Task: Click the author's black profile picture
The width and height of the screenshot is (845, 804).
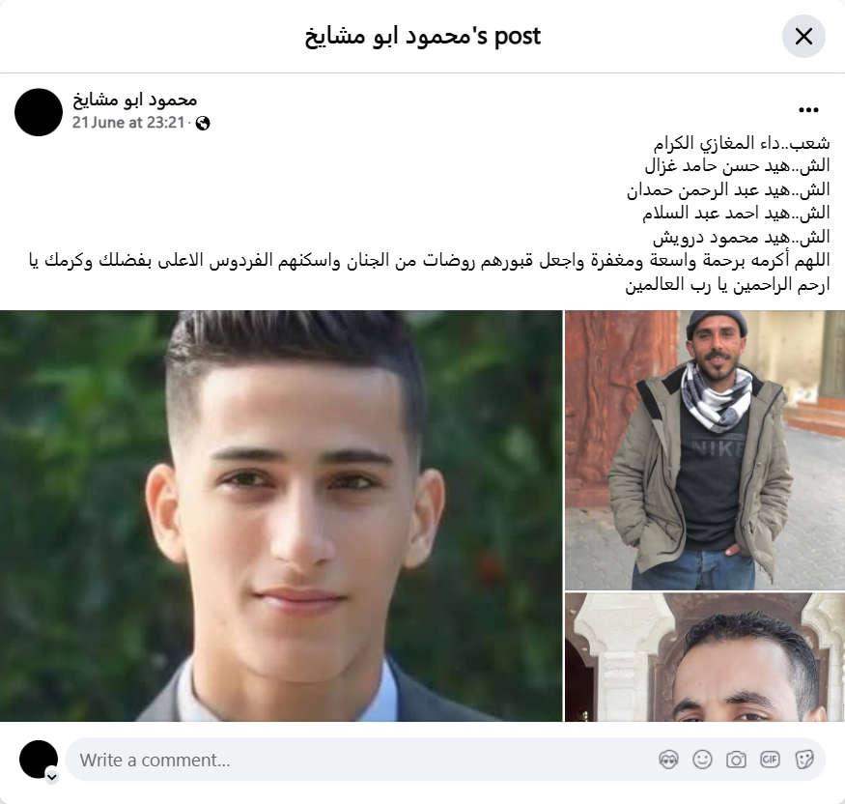Action: click(x=39, y=112)
